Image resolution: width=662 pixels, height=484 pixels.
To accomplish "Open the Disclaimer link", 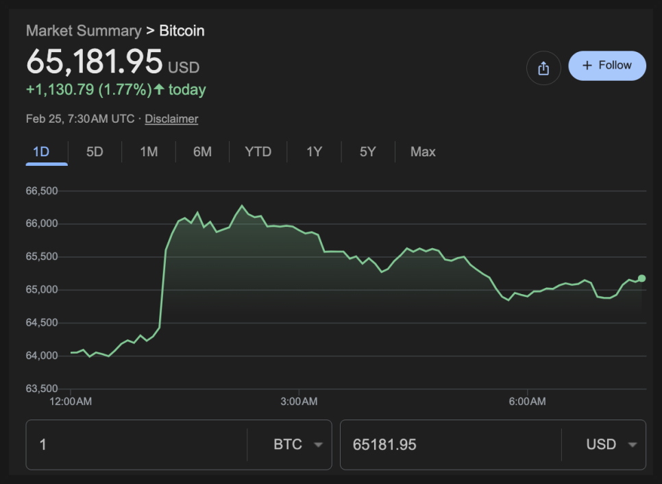I will (x=171, y=119).
